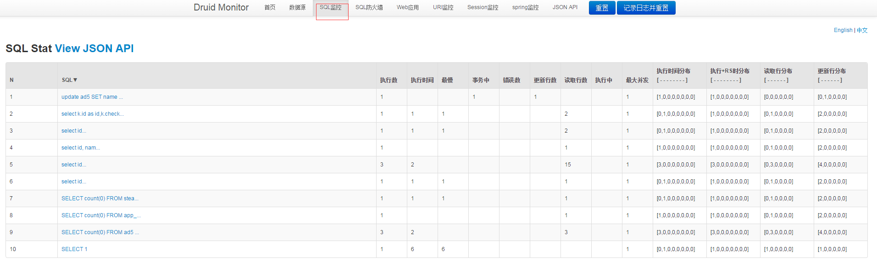877x268 pixels.
Task: Sort by the 执行数 column header
Action: pos(389,80)
